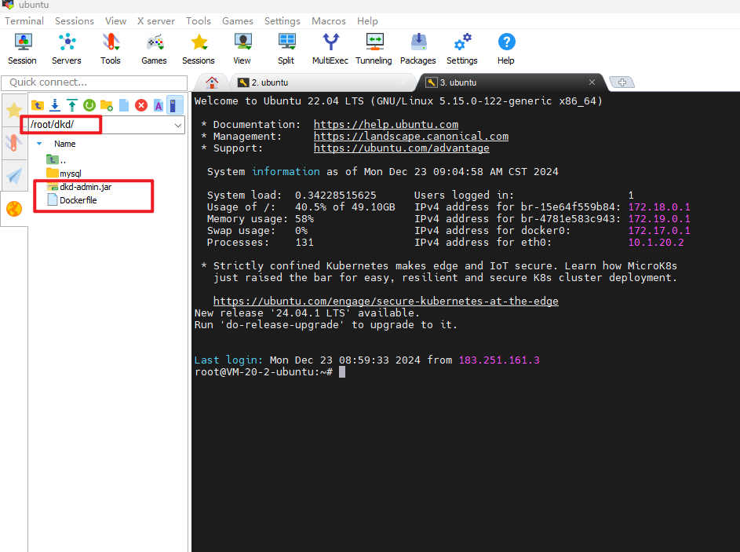
Task: Click the landscape.canonical.com link
Action: [411, 136]
